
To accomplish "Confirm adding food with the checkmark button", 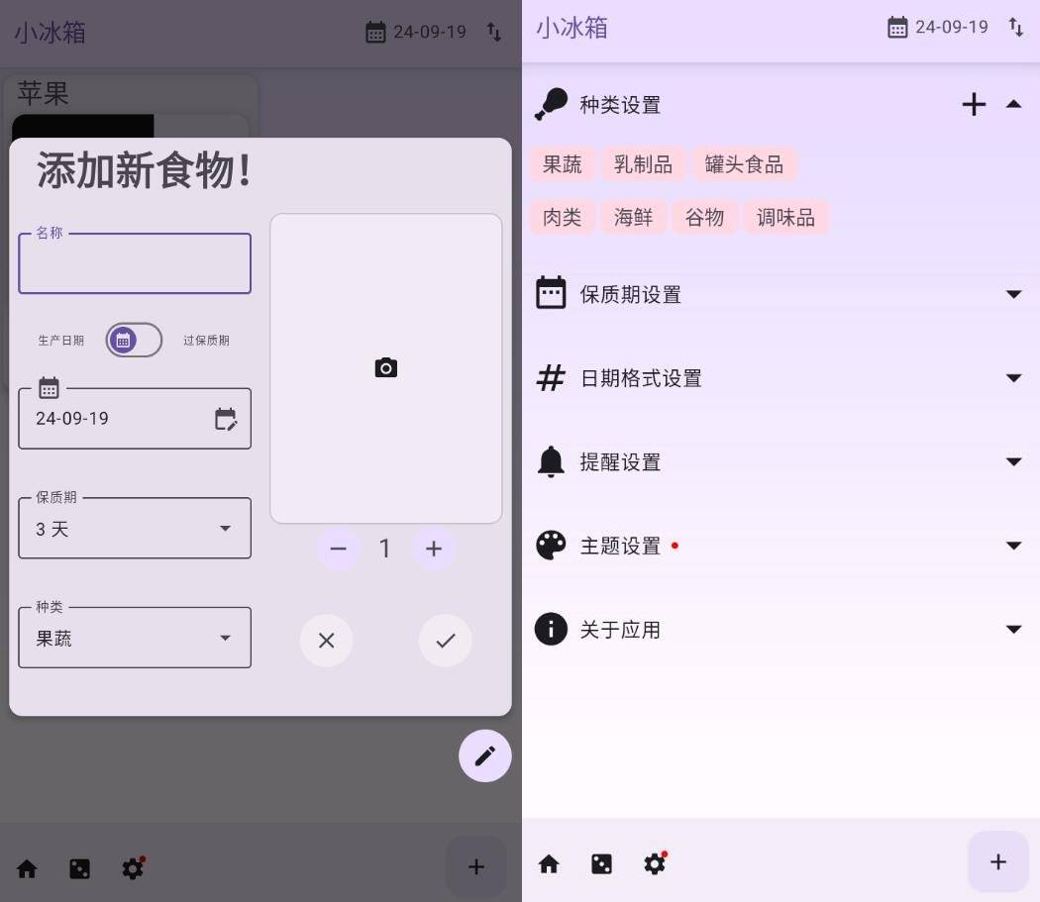I will click(x=445, y=640).
